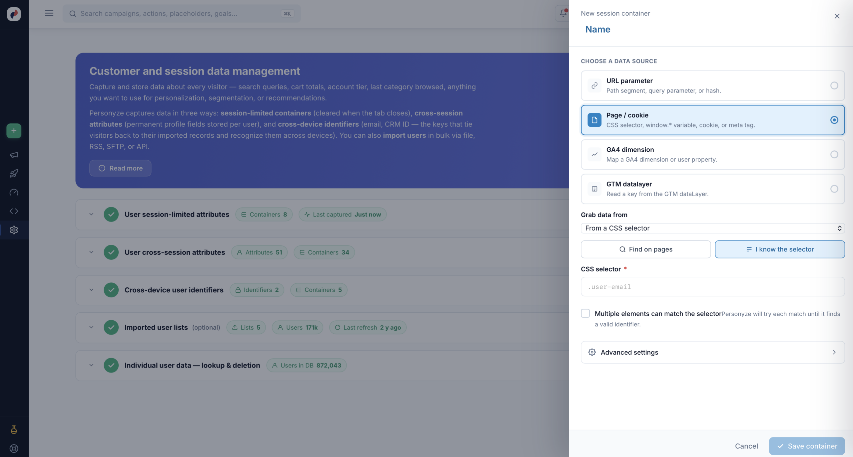The height and width of the screenshot is (457, 853).
Task: Check Multiple elements can match the selector
Action: pyautogui.click(x=585, y=313)
